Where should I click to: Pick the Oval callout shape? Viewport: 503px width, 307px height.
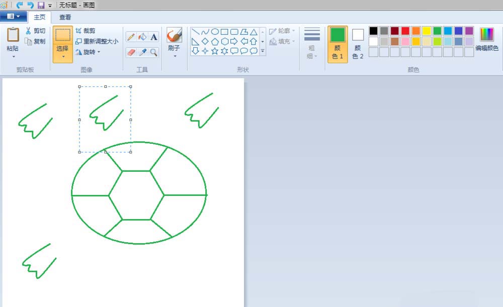tap(244, 51)
